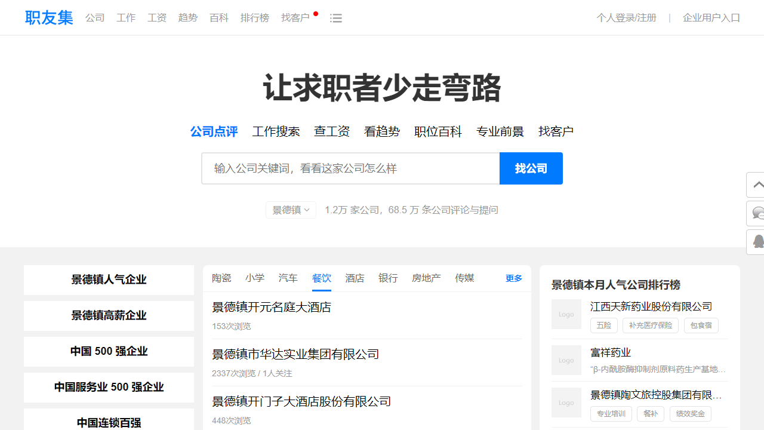The image size is (764, 430).
Task: Open the list menu icon in navbar
Action: (336, 19)
